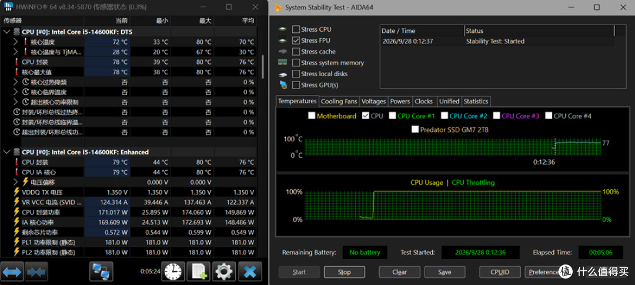Click Date / Time log column header

point(422,30)
